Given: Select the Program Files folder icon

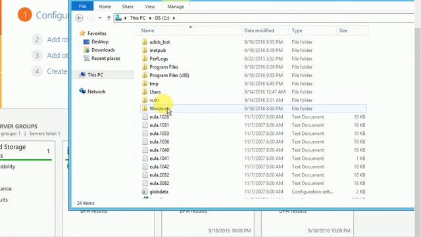Looking at the screenshot, I should (x=145, y=67).
